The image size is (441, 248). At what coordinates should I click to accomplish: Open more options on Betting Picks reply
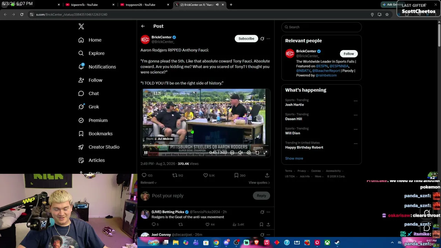268,212
